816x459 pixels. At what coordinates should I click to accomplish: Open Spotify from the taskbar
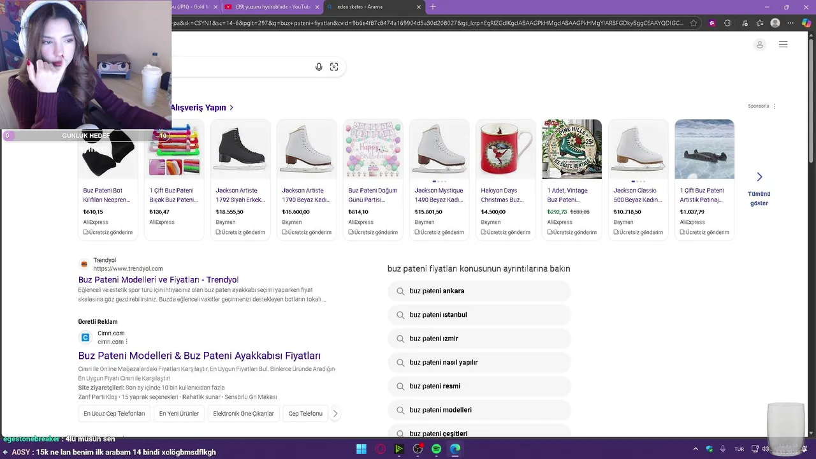click(436, 449)
